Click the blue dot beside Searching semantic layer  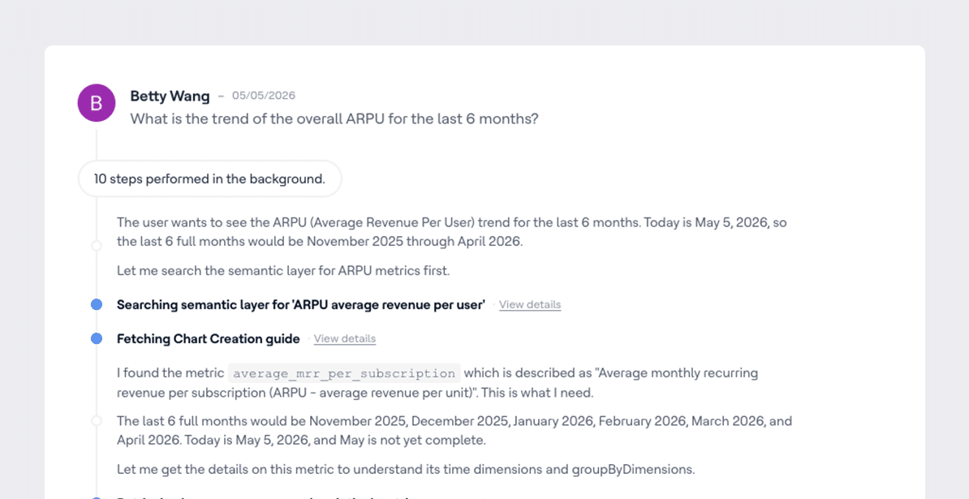(97, 304)
